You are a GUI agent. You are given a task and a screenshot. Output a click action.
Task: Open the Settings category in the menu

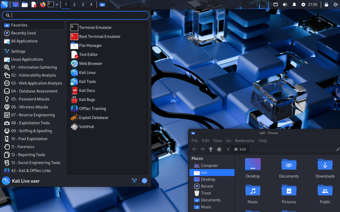pyautogui.click(x=33, y=51)
